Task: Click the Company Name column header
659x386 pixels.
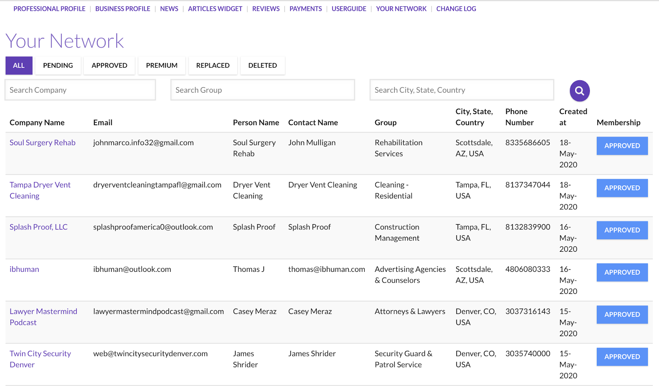Action: tap(37, 122)
